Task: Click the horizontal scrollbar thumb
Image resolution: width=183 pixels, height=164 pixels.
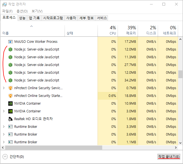Action: [x=54, y=148]
